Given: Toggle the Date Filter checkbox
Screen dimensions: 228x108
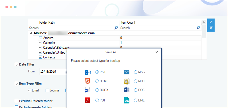Looking at the screenshot, I should (x=17, y=64).
